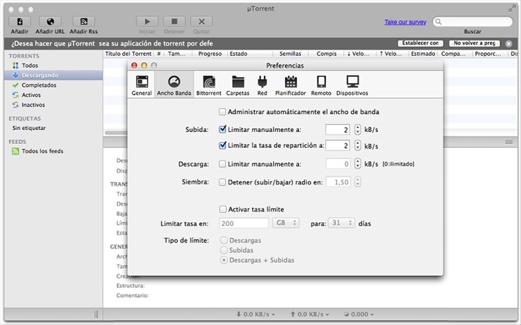The image size is (521, 325).
Task: Click the Detener stop button
Action: 174,21
